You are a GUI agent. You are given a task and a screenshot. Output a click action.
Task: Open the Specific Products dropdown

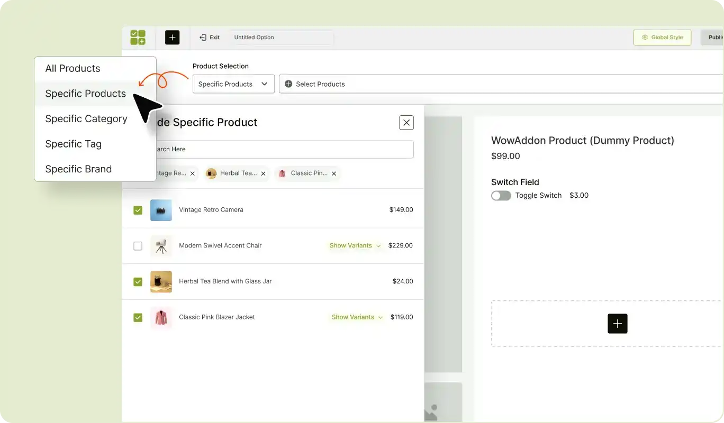(233, 84)
